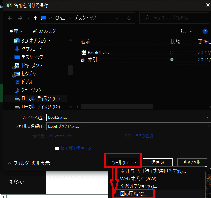The image size is (211, 198).
Task: Click the 保存 button
Action: point(157,162)
